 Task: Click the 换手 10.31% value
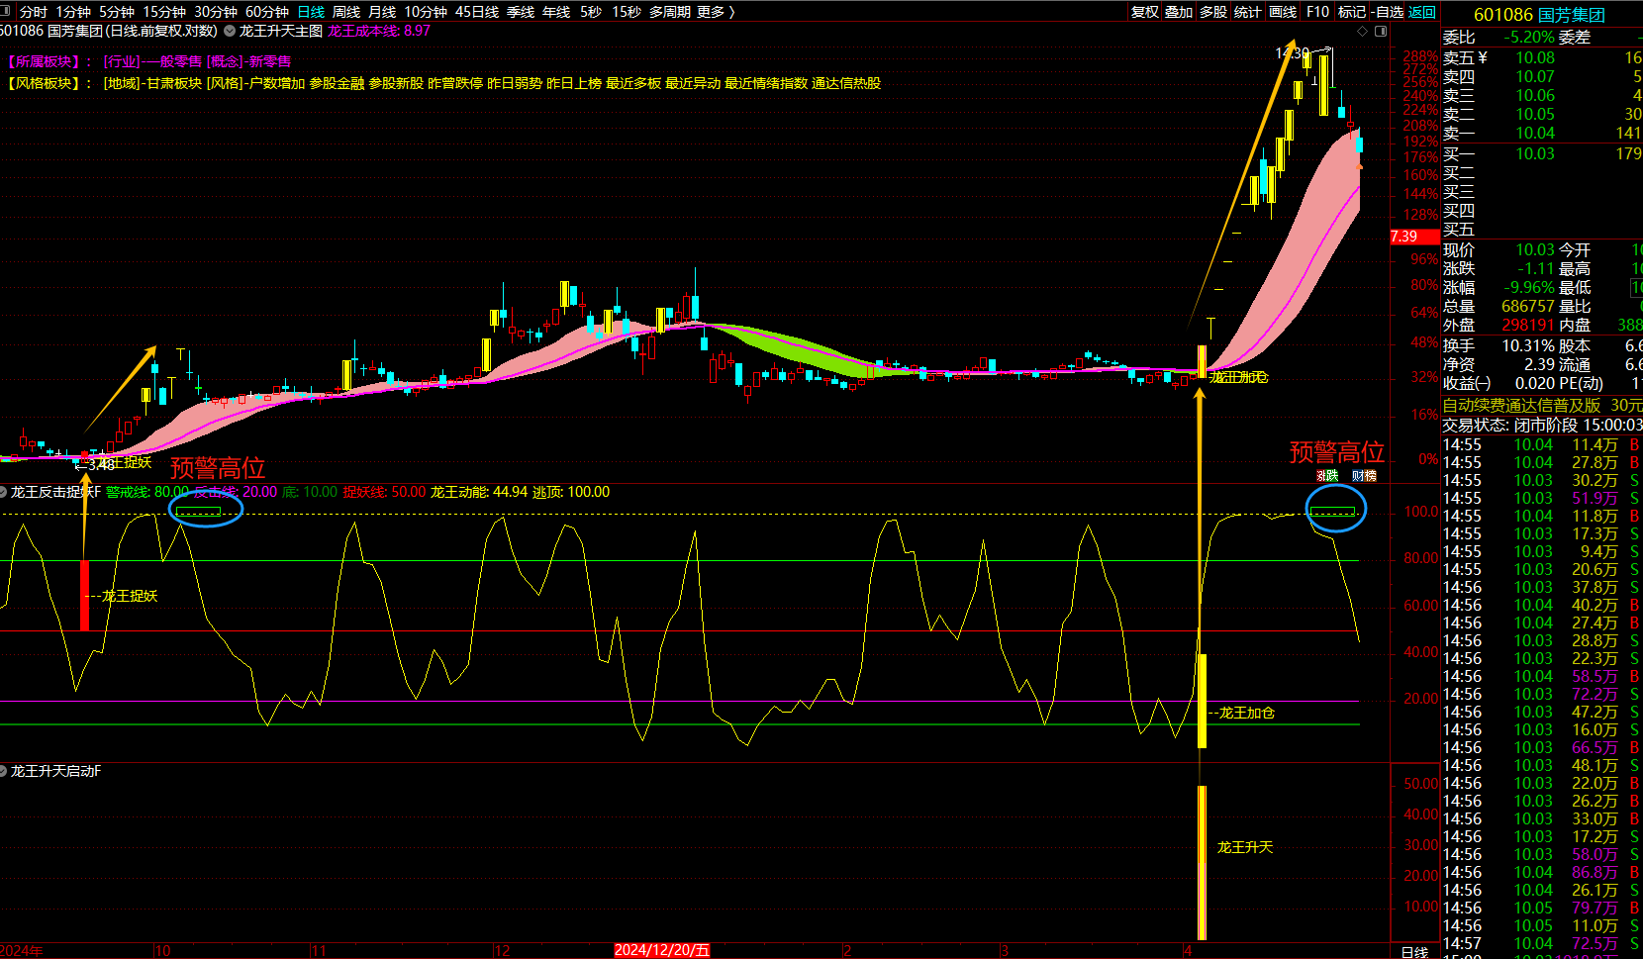click(1527, 346)
